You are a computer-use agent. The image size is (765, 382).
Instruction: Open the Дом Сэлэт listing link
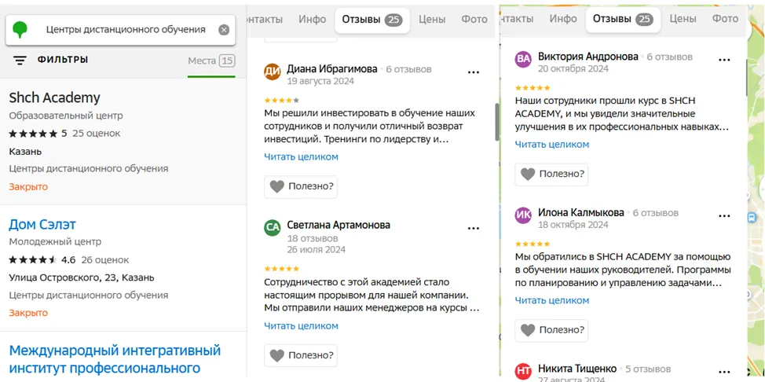tap(42, 225)
